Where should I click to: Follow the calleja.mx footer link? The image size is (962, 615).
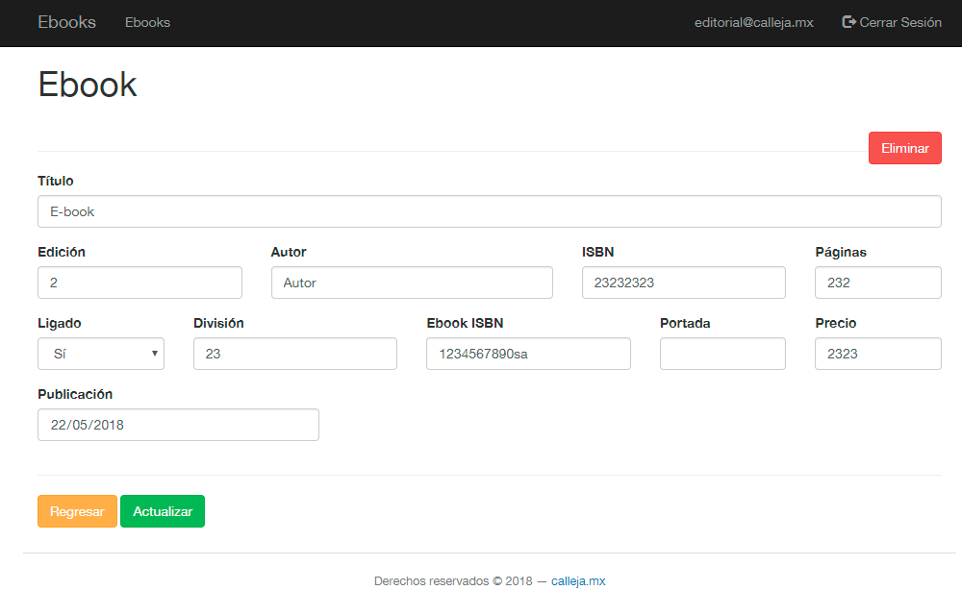578,581
